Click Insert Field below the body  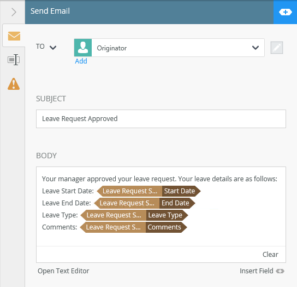point(257,271)
